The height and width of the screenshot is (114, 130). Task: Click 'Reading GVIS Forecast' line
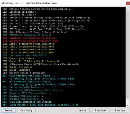pyautogui.click(x=23, y=99)
